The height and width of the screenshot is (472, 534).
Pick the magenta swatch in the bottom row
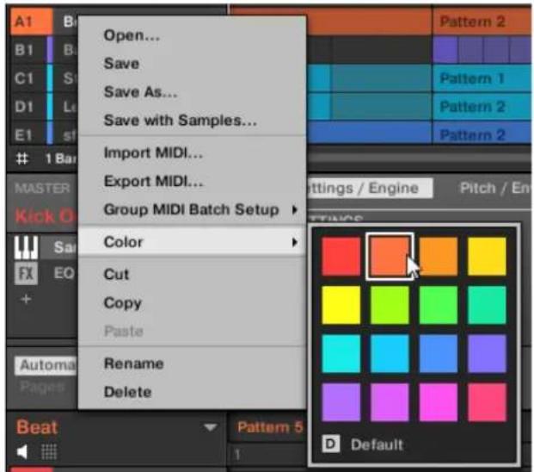(x=439, y=402)
